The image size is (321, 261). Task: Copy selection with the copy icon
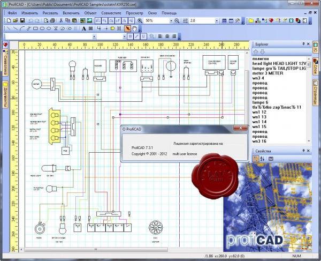pos(67,20)
